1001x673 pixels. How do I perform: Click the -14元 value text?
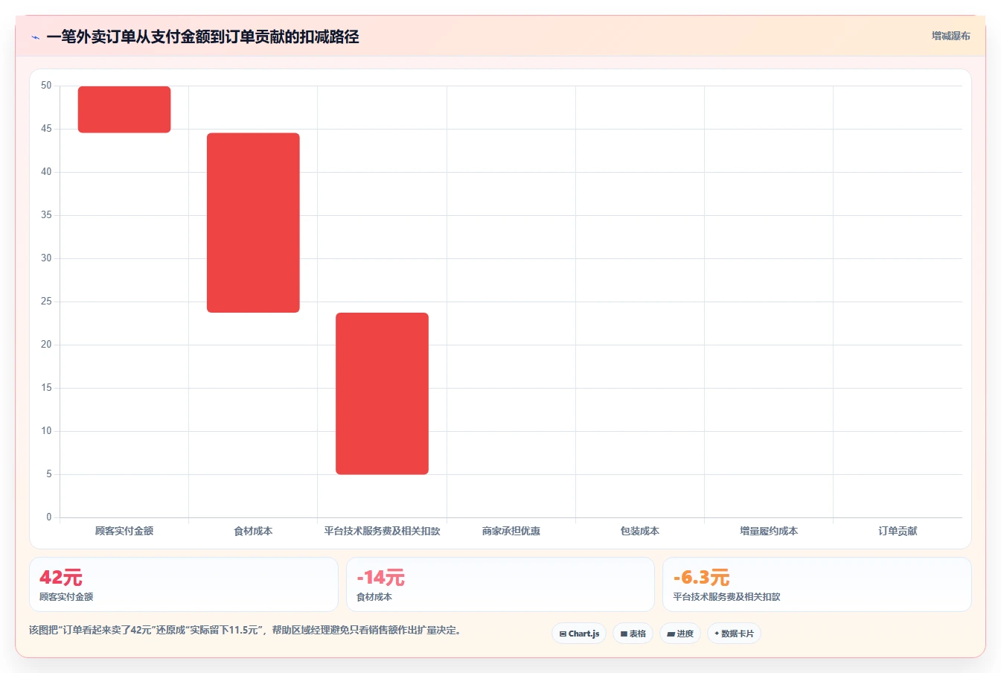click(380, 577)
